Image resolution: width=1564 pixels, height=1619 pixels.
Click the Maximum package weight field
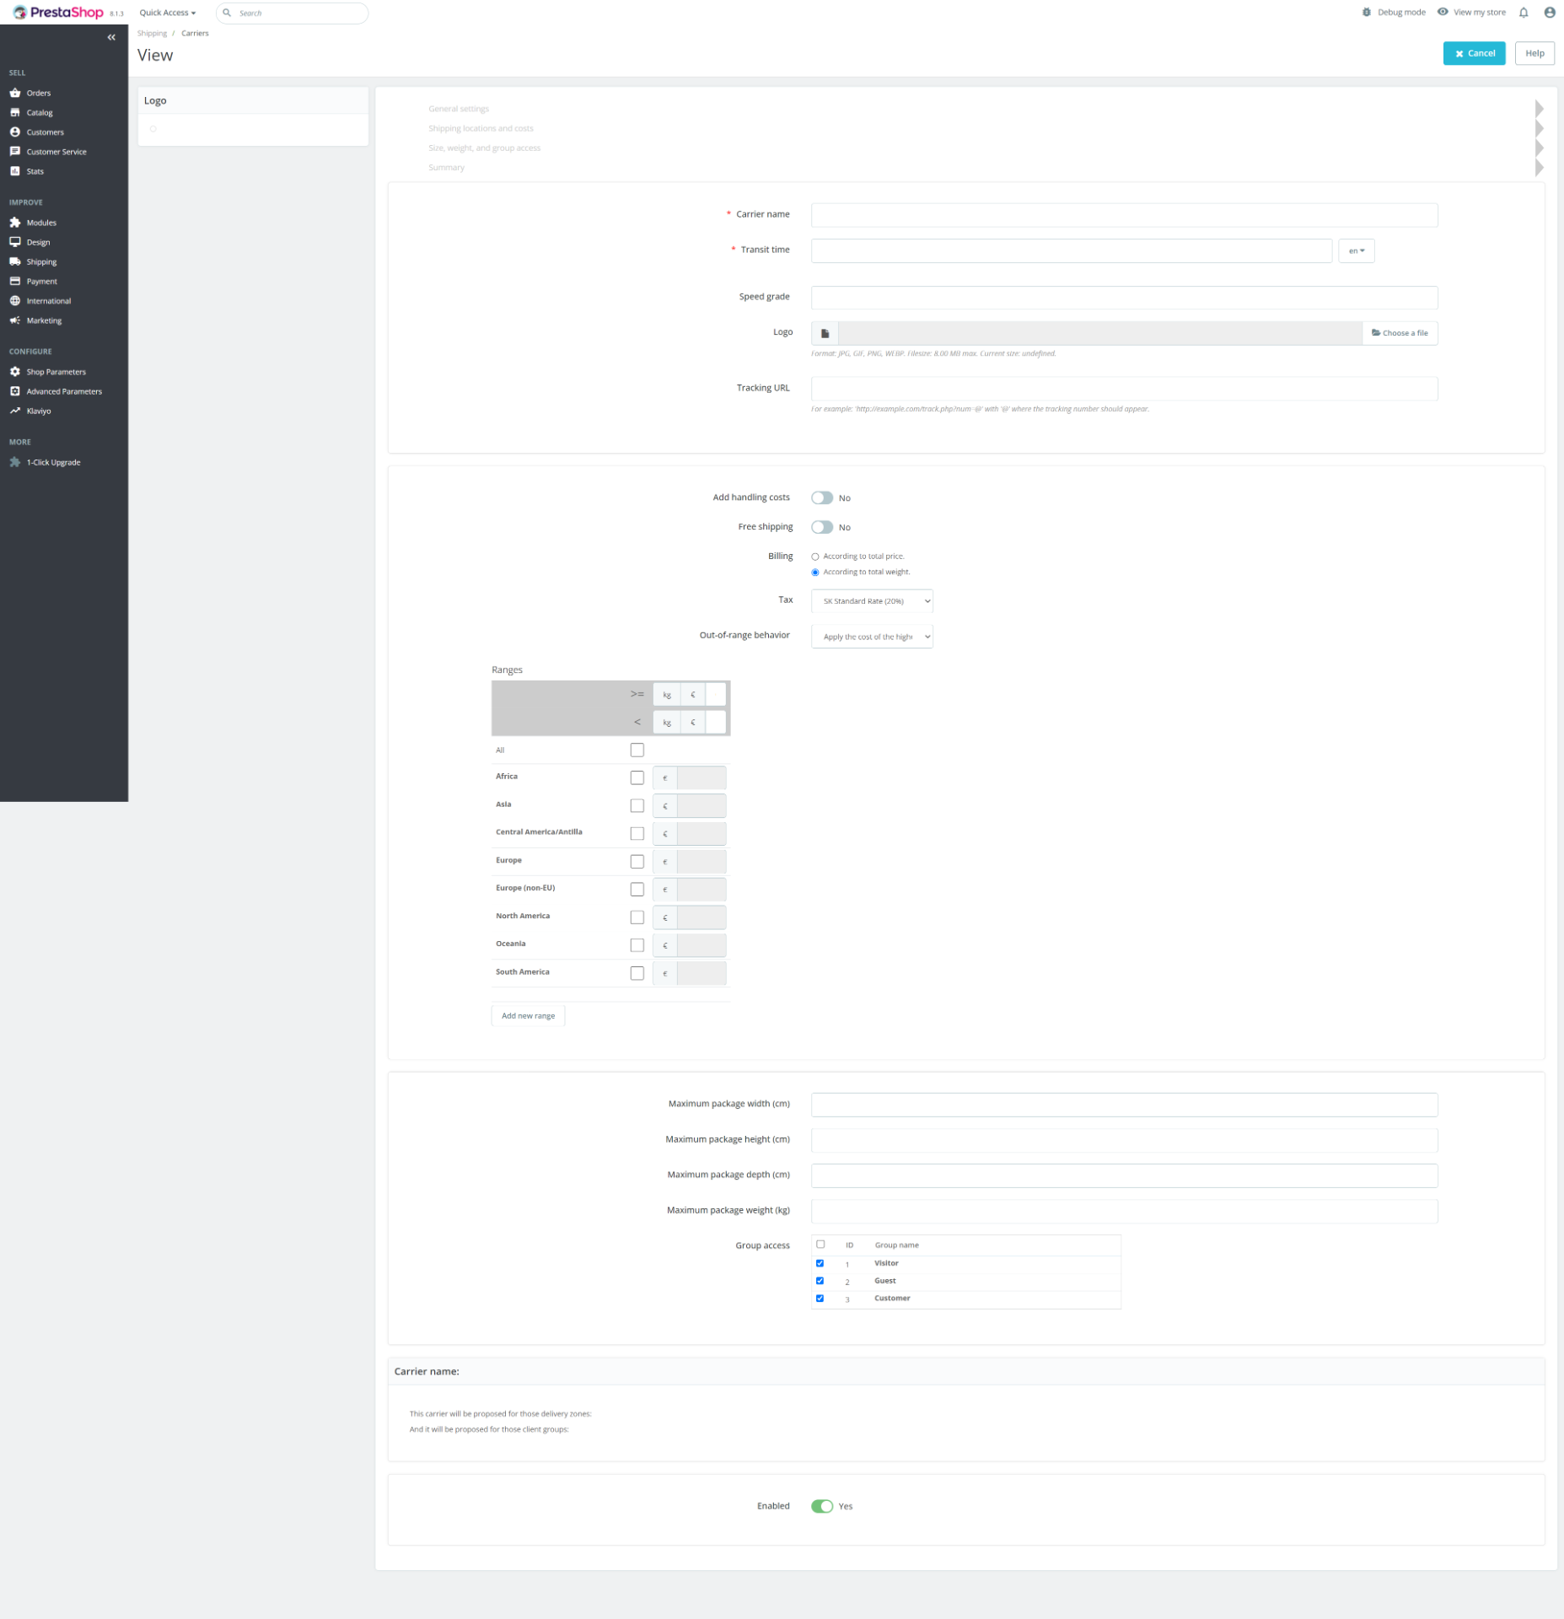tap(1124, 1211)
